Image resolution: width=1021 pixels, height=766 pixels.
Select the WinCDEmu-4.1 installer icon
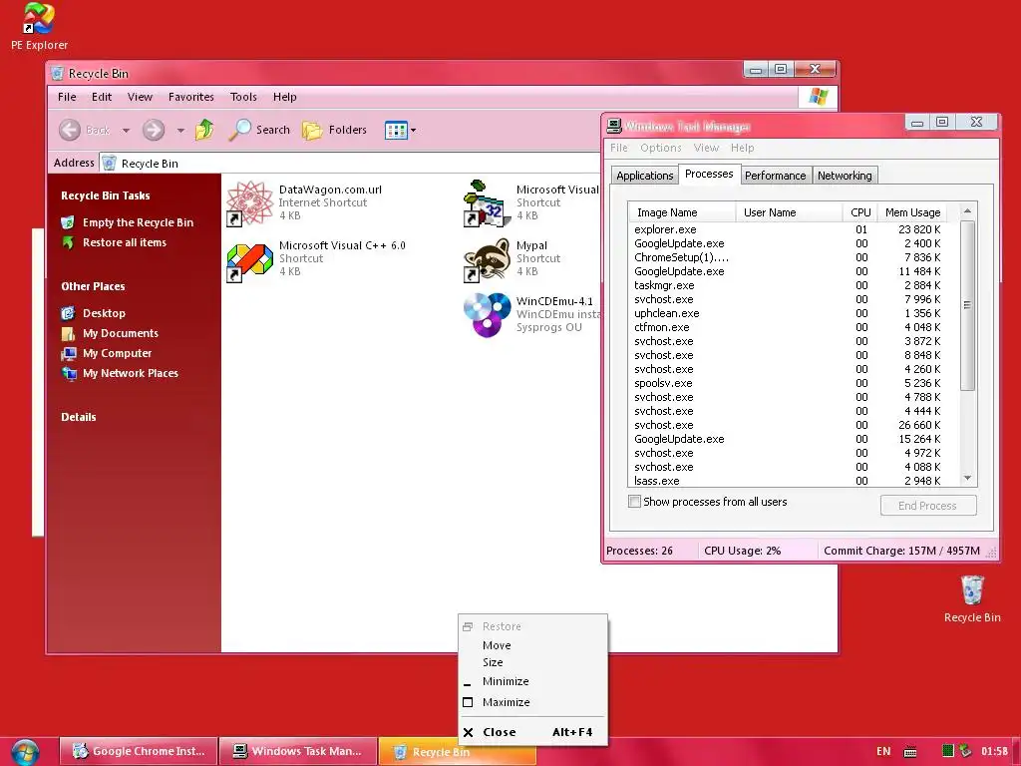[487, 315]
